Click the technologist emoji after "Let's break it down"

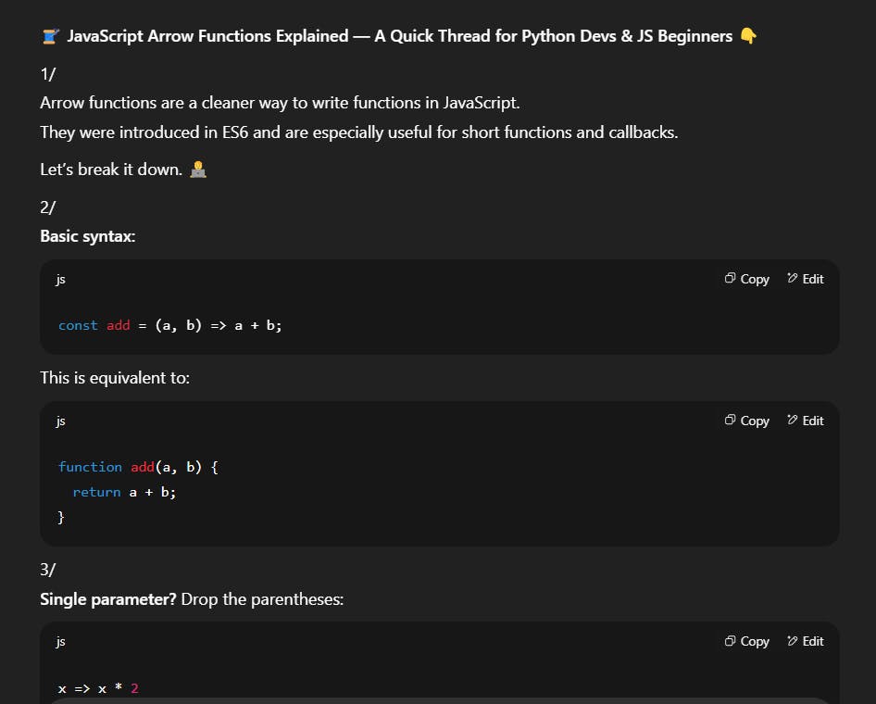tap(197, 170)
